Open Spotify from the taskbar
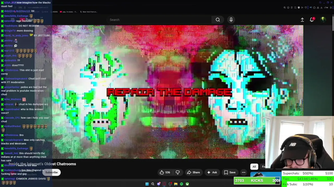The width and height of the screenshot is (334, 187). 182,184
